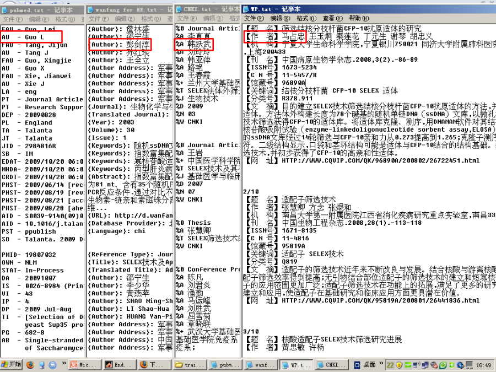Click '%0 Thesis' line in CNKI.txt
496x372 pixels.
(193, 223)
